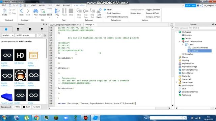The width and height of the screenshot is (216, 121).
Task: Select Baseplate in Explorer
Action: [189, 54]
